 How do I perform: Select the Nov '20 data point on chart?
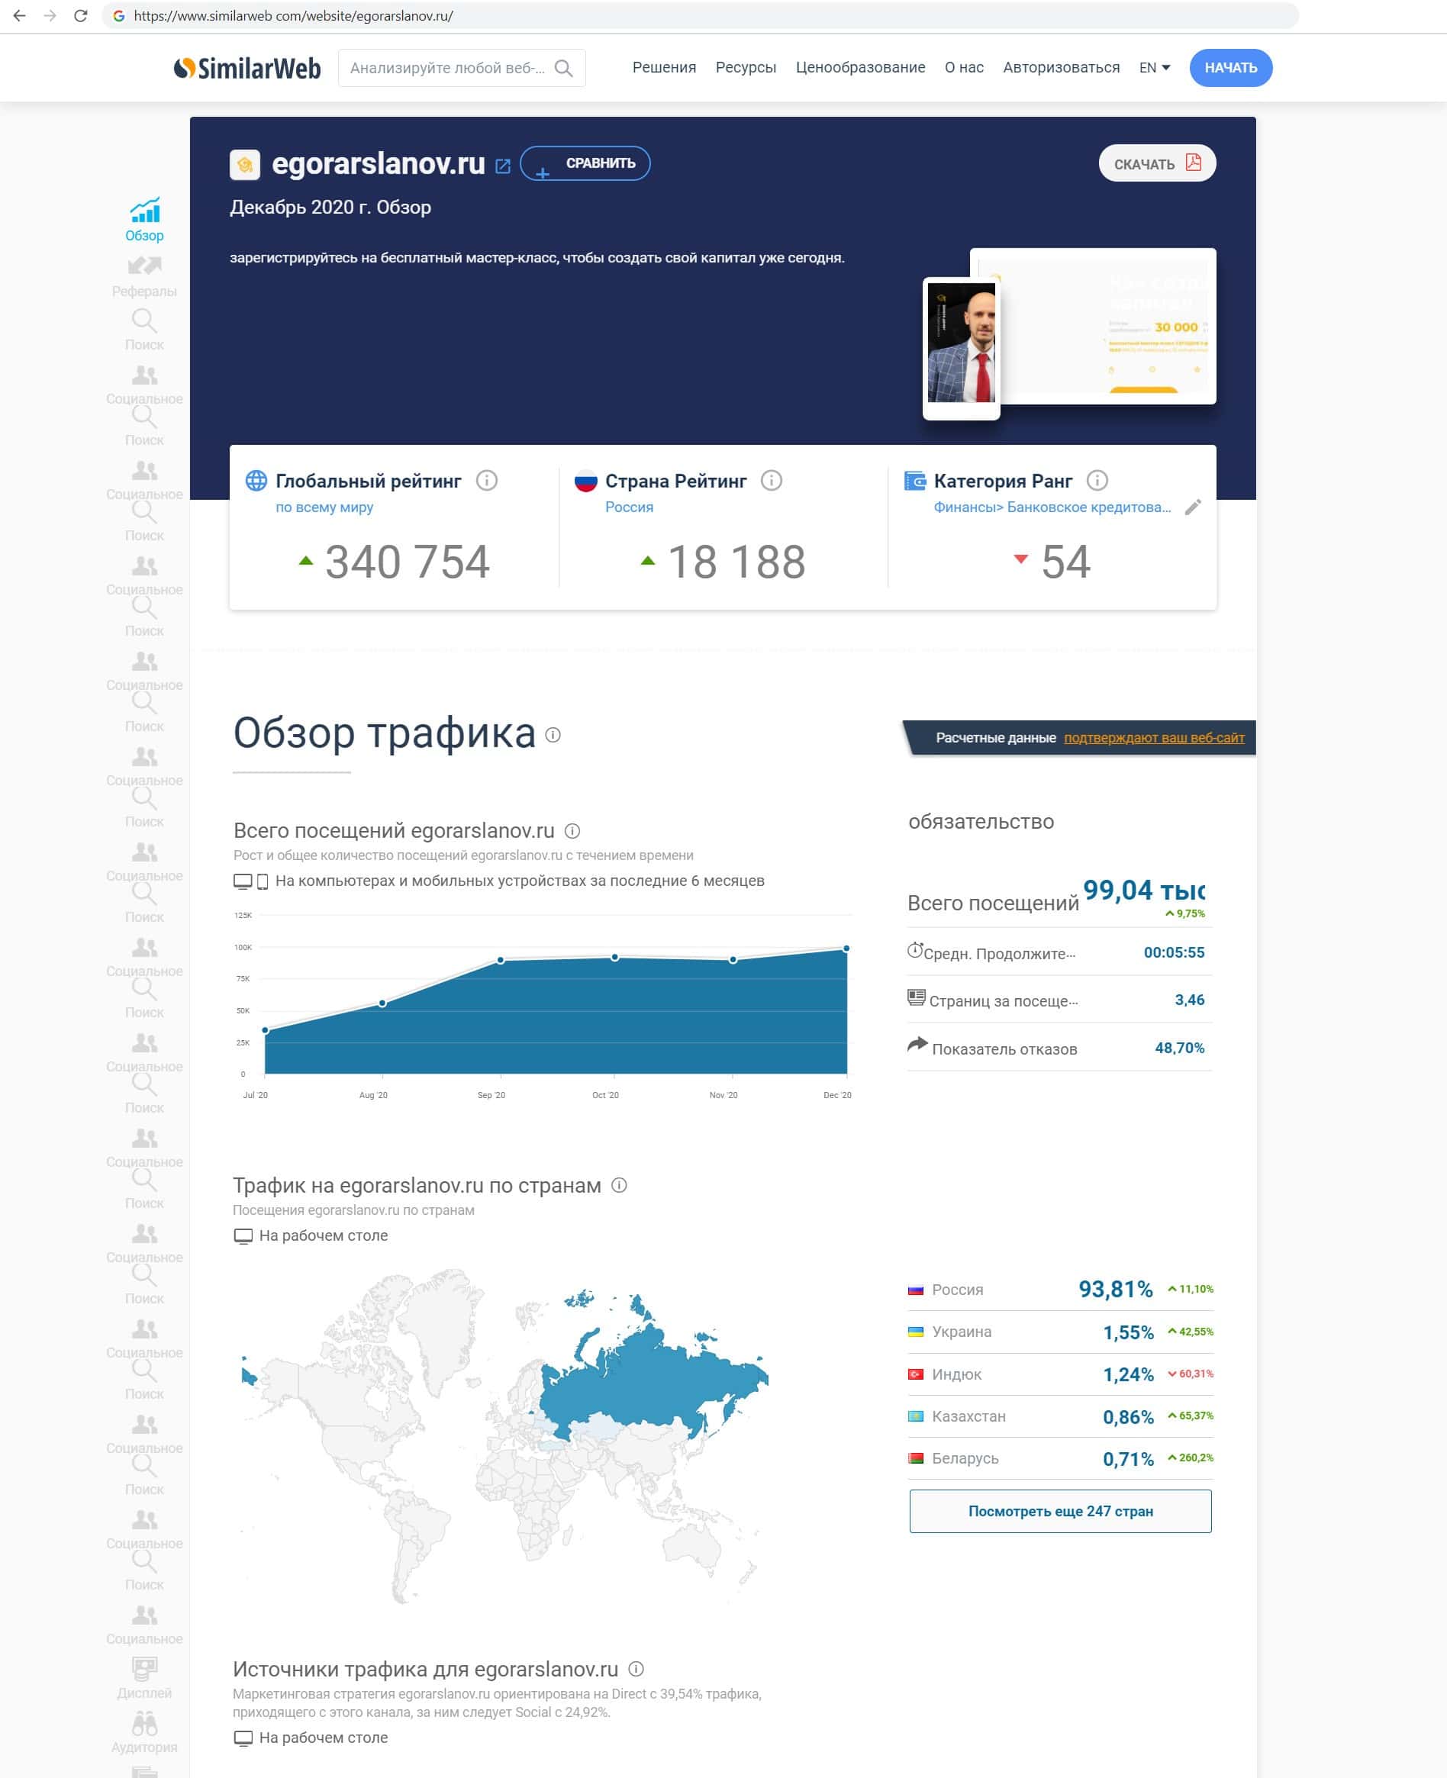tap(733, 959)
